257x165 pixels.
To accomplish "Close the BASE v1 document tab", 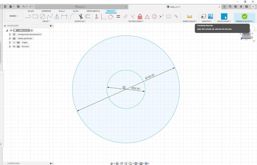I will pos(126,7).
